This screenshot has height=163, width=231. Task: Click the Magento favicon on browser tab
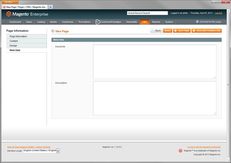[4, 7]
